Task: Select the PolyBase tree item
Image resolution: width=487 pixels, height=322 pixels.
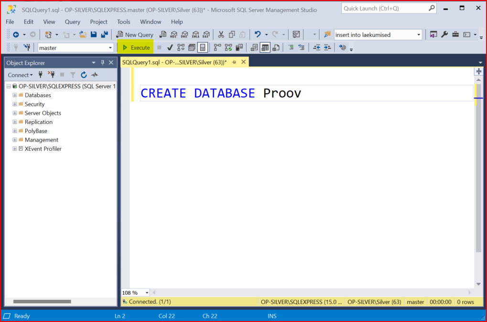Action: point(36,131)
